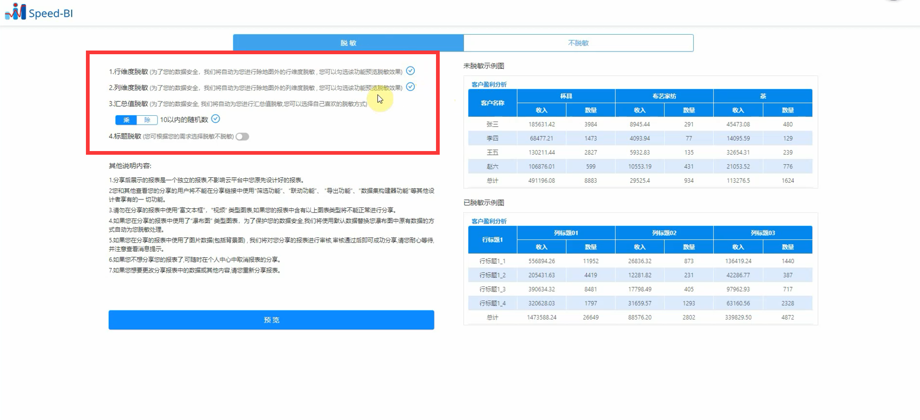Click the 3.汇总值脱敏 label
Screen dimensions: 920x420
click(x=129, y=104)
